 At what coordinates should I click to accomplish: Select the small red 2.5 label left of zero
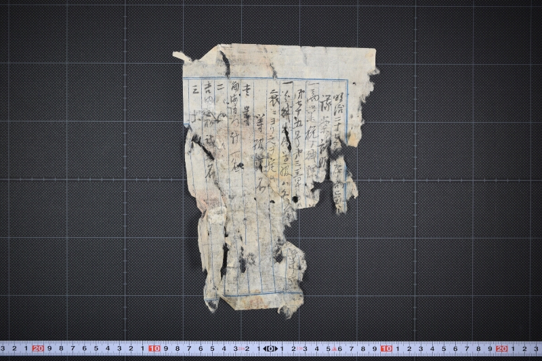241,349
